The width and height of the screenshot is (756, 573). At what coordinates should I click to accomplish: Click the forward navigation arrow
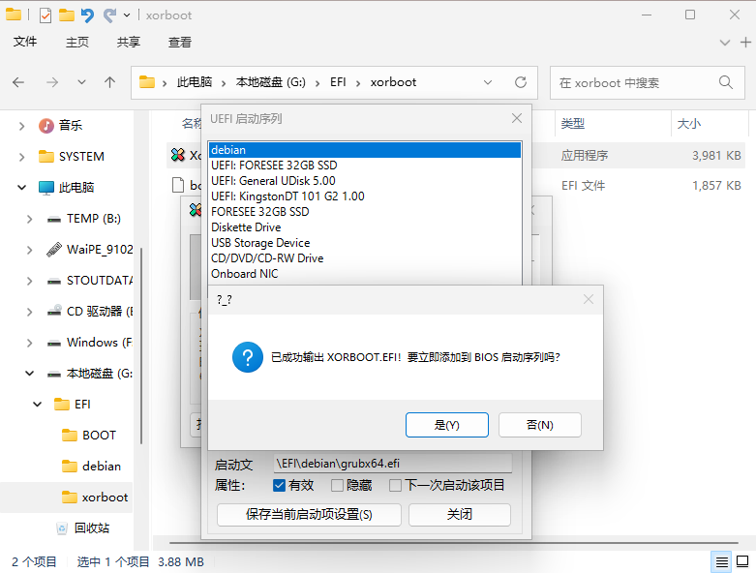click(x=52, y=82)
